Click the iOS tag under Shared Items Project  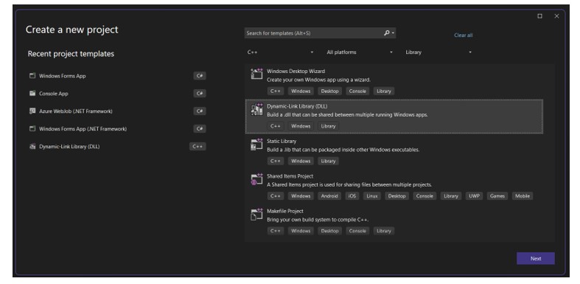352,196
